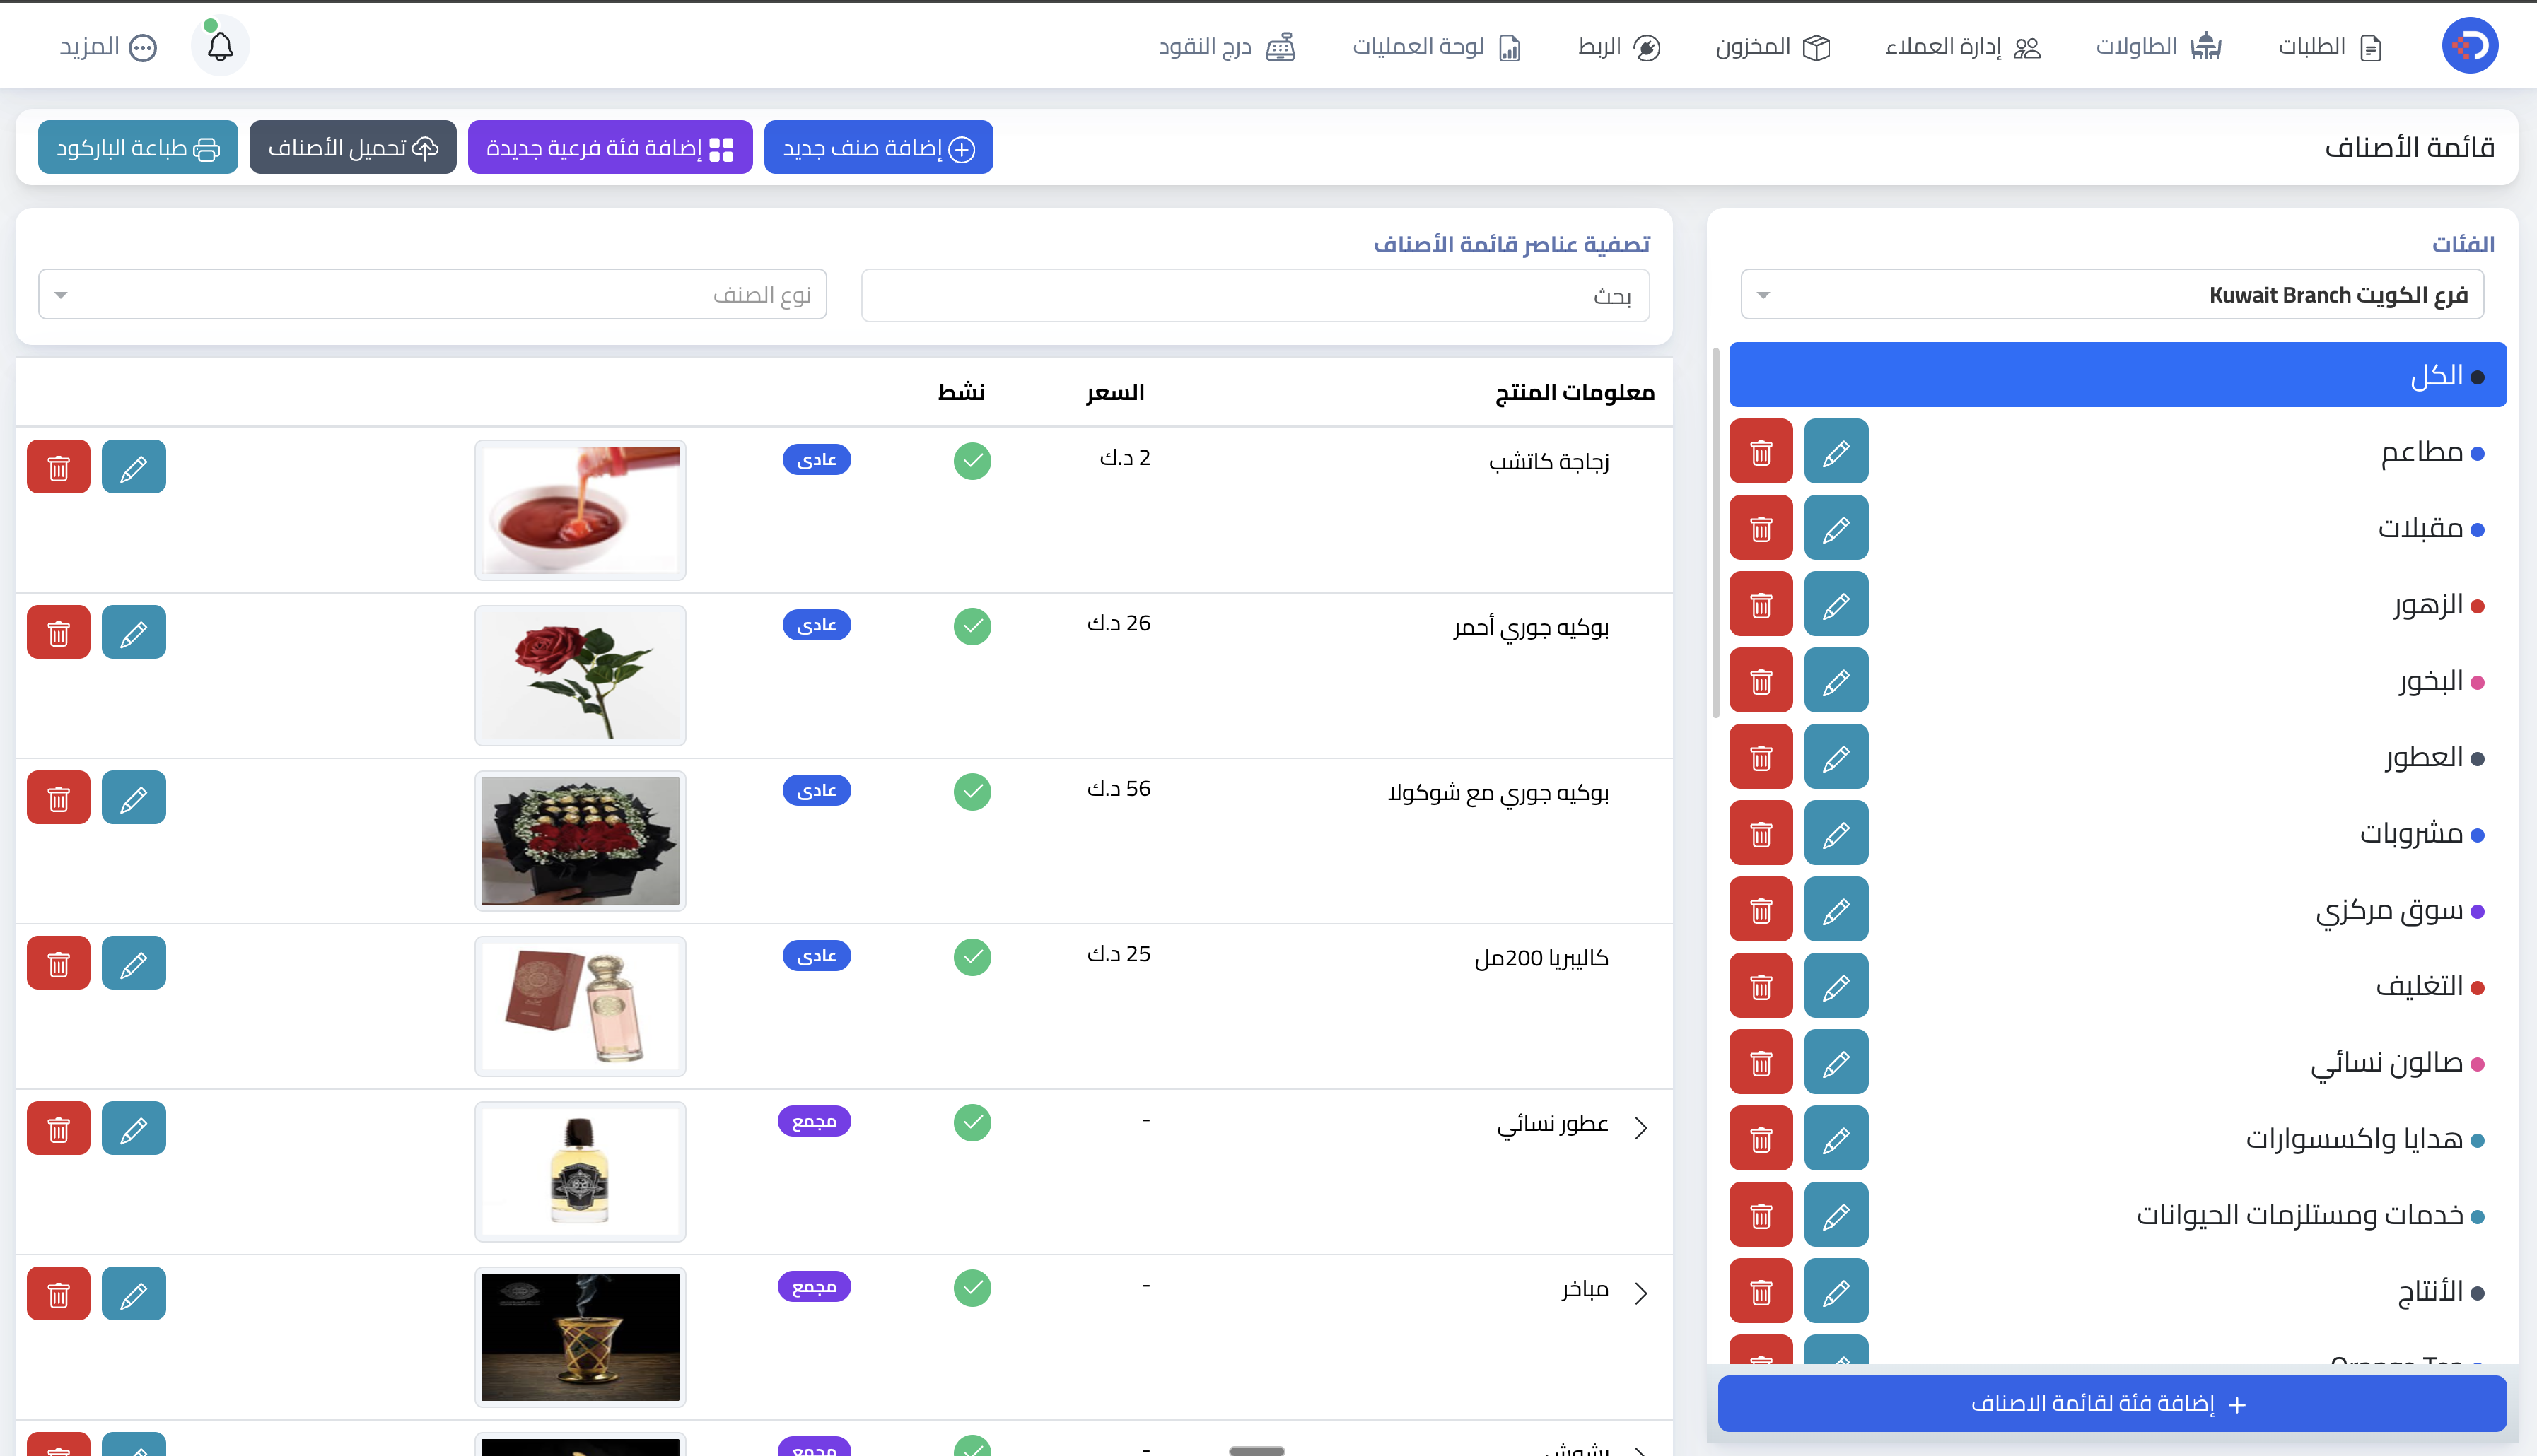
Task: Open the الطلبات menu
Action: pos(2330,47)
